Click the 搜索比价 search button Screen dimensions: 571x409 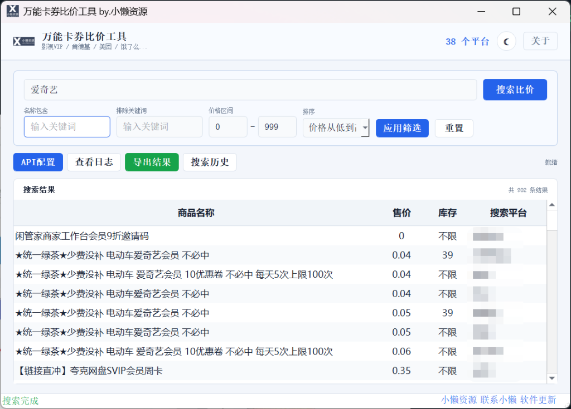tap(515, 90)
